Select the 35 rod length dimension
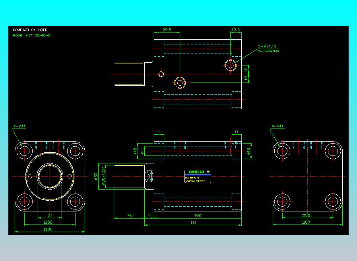The width and height of the screenshot is (357, 261). pyautogui.click(x=129, y=216)
